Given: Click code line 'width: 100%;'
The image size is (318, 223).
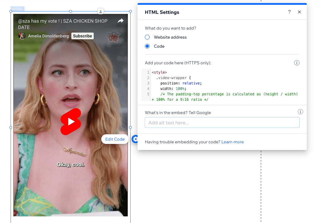Looking at the screenshot, I should pyautogui.click(x=173, y=89).
